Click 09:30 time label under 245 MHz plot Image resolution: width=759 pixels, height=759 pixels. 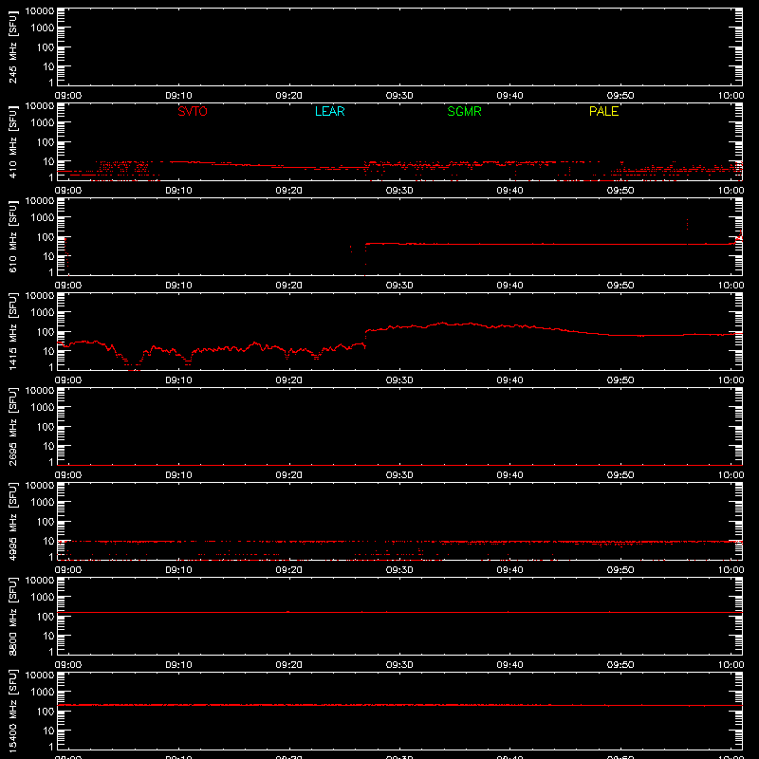399,96
